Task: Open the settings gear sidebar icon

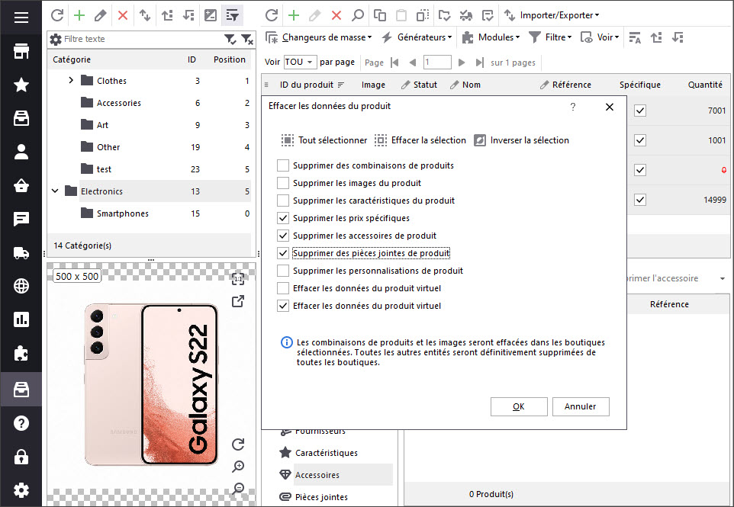Action: pos(21,489)
